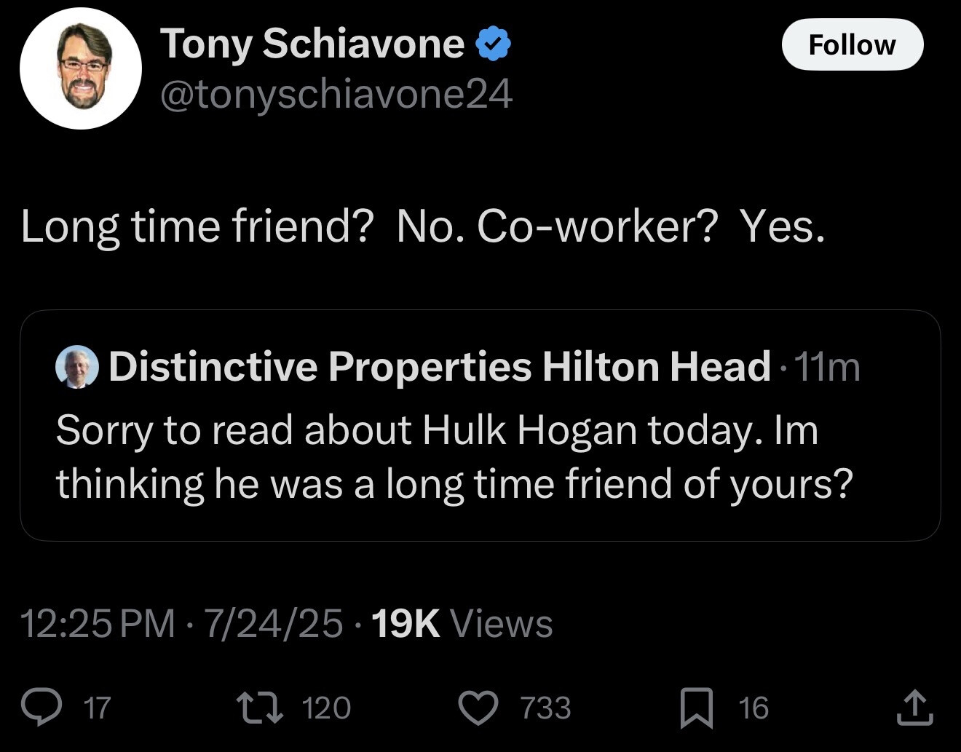This screenshot has width=961, height=752.
Task: Click the reply speech bubble icon
Action: click(41, 708)
